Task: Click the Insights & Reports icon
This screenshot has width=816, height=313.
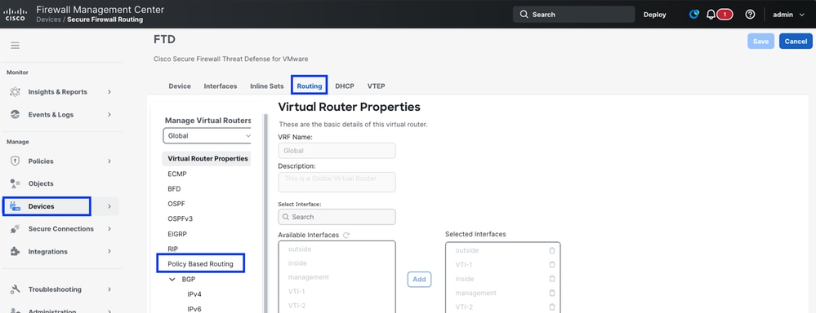Action: coord(15,92)
